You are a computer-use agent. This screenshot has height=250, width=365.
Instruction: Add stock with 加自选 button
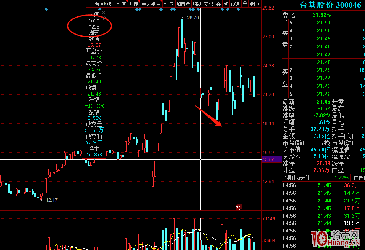pos(183,4)
